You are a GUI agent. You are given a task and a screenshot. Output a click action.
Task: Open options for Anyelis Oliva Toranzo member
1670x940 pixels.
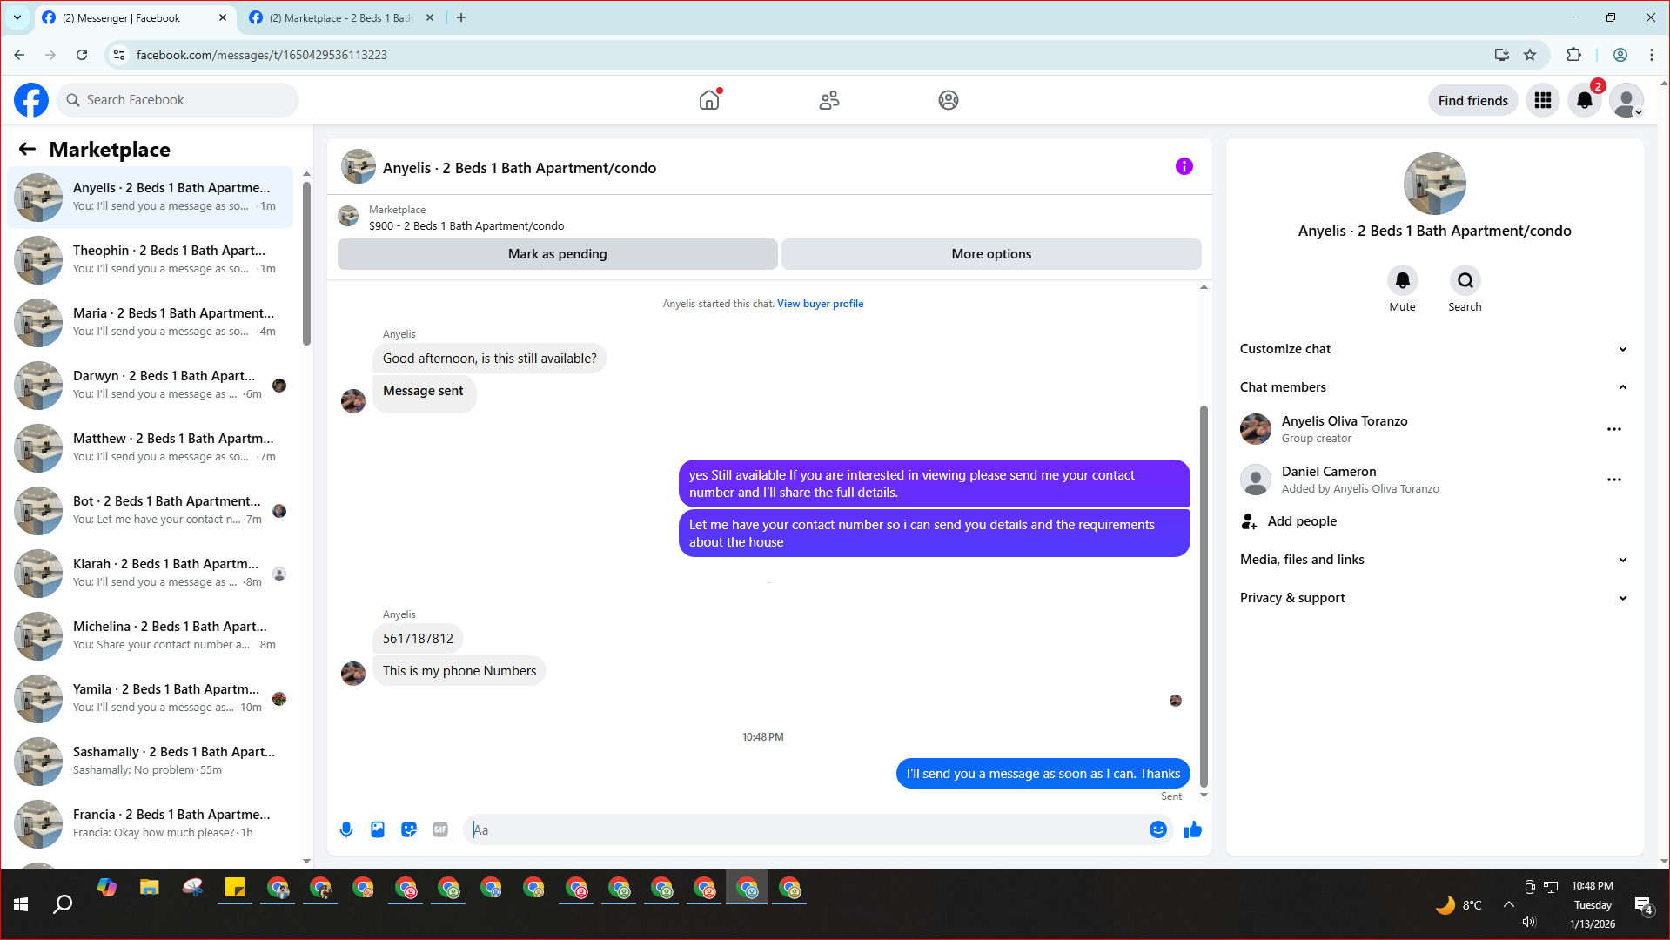coord(1614,429)
